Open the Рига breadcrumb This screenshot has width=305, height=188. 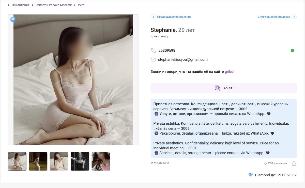coord(81,5)
